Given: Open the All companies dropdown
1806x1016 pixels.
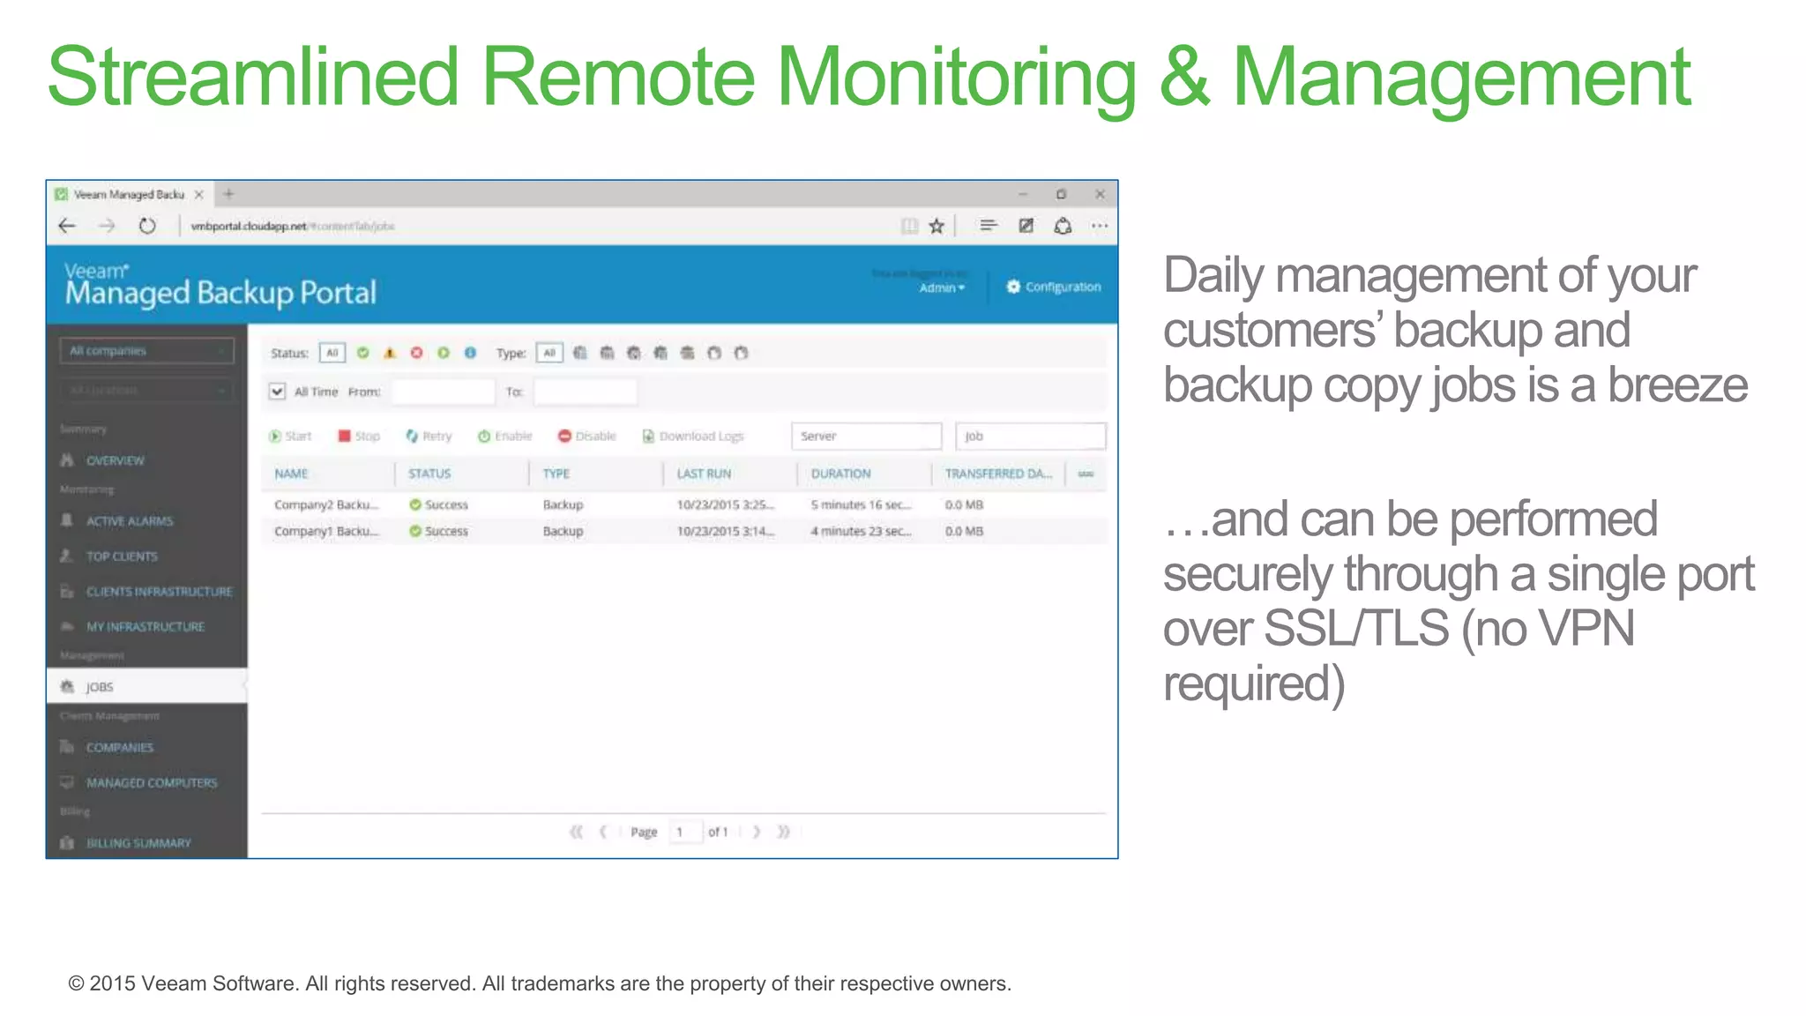Looking at the screenshot, I should [146, 350].
